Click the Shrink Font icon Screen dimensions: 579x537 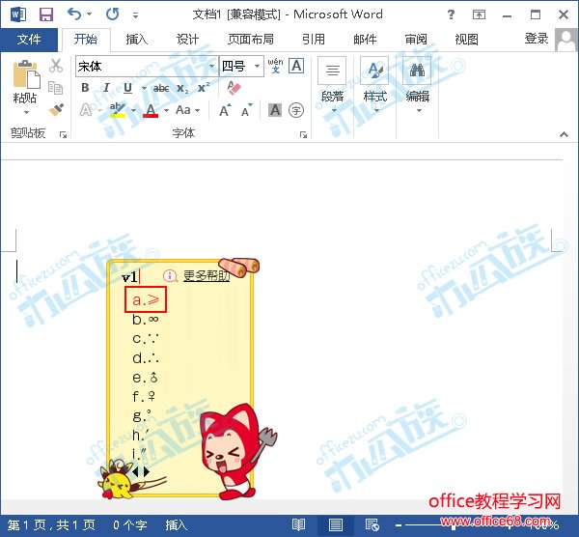[x=246, y=110]
